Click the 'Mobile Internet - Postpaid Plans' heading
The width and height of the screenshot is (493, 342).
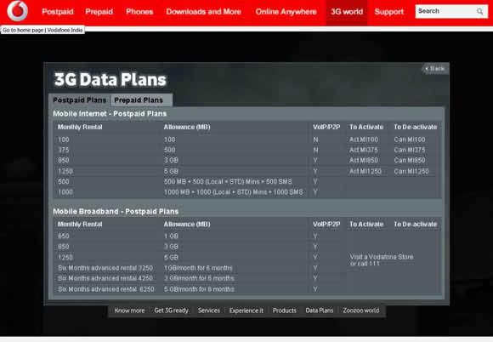[x=110, y=114]
